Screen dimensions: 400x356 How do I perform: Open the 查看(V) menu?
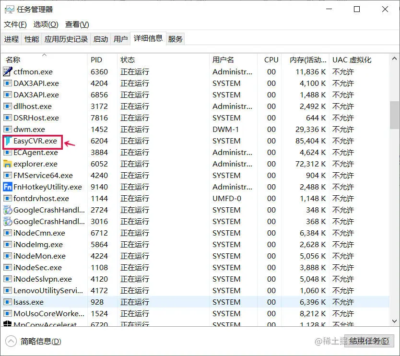(77, 24)
